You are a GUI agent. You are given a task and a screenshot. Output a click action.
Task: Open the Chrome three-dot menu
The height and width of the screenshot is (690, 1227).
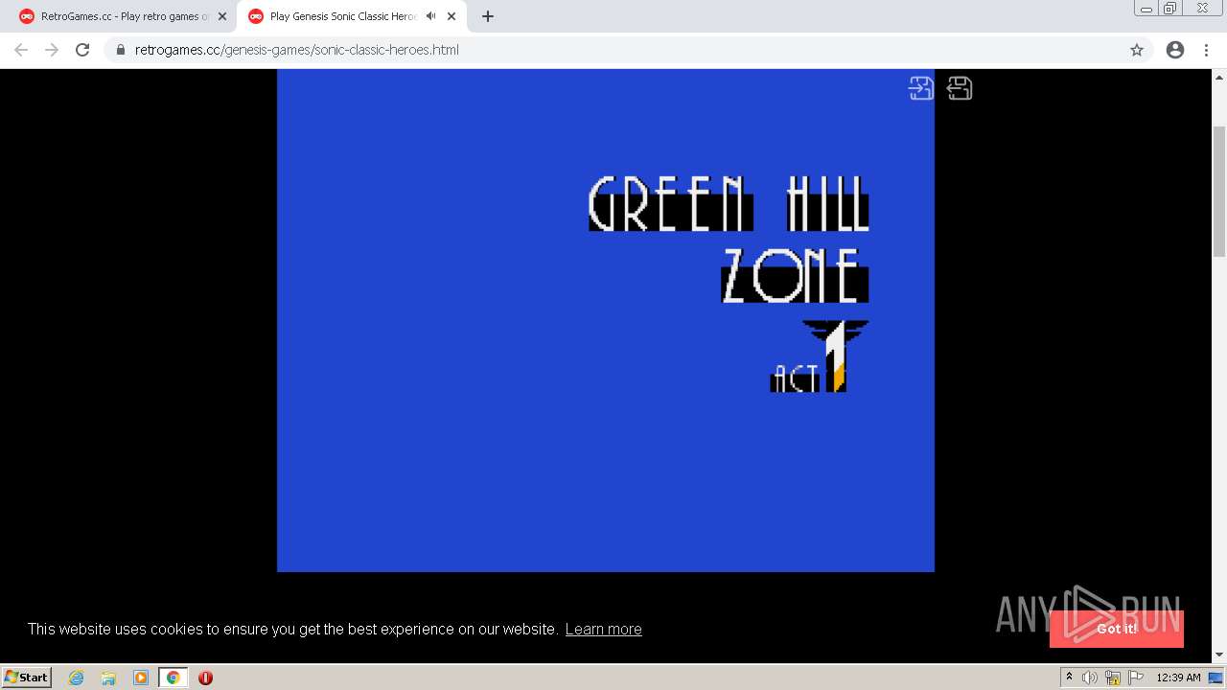pyautogui.click(x=1206, y=50)
